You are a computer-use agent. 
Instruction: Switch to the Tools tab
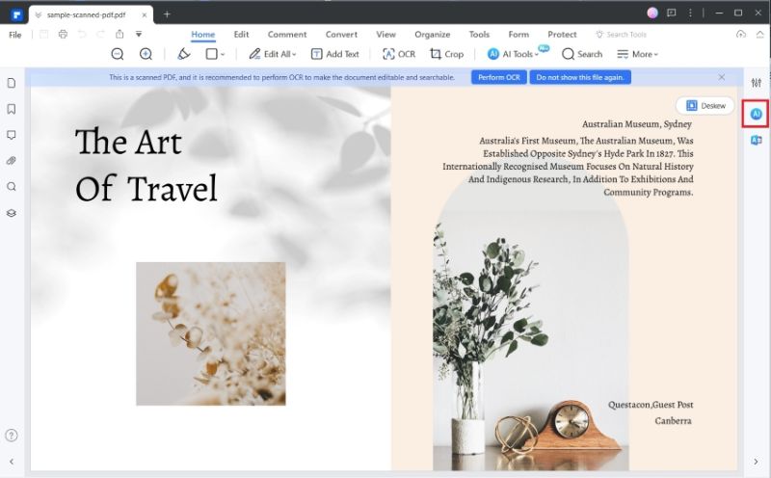pos(479,35)
